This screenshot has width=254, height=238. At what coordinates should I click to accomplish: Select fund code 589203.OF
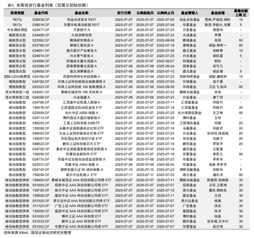(41, 123)
